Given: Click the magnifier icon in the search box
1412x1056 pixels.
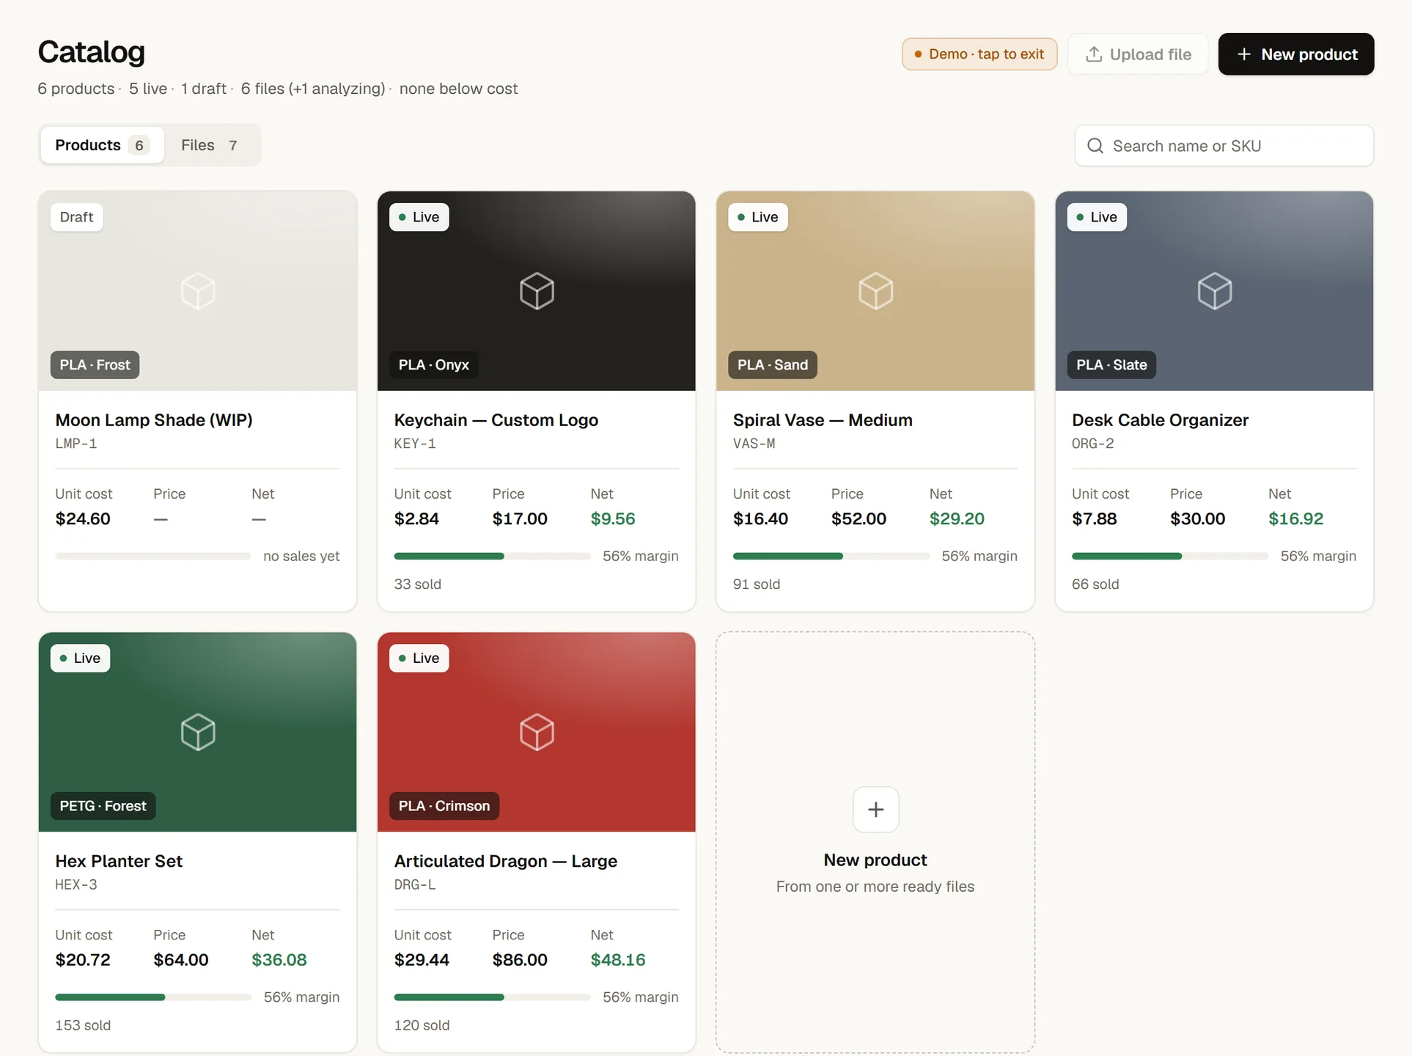Looking at the screenshot, I should coord(1095,146).
